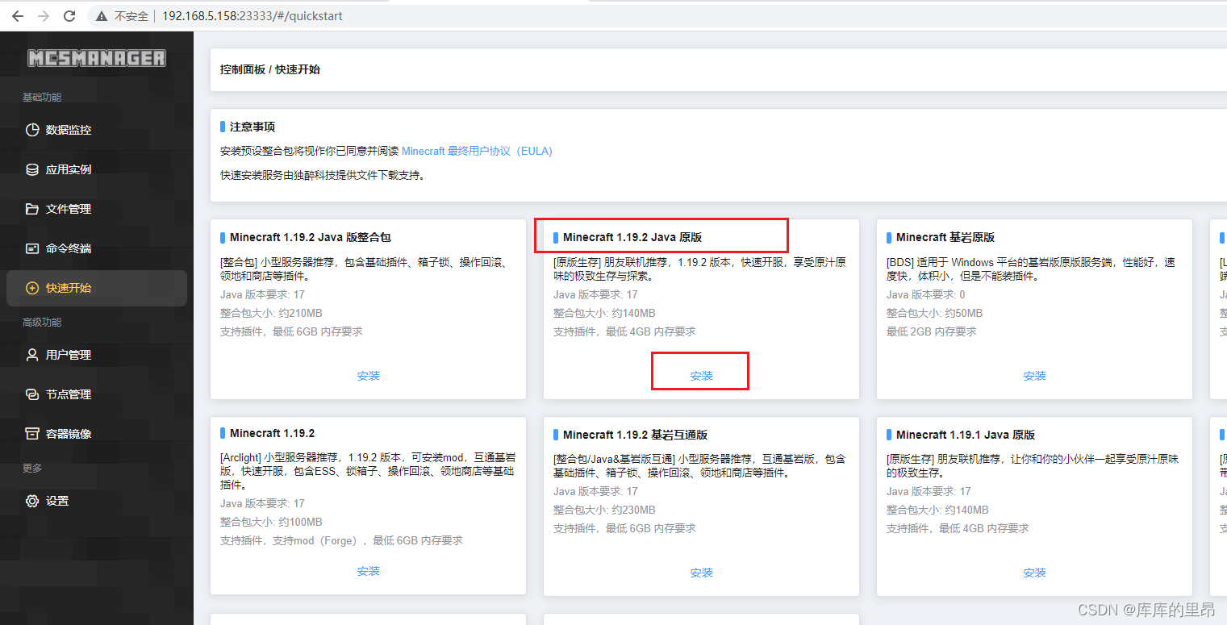Reload the page with refresh icon
Viewport: 1227px width, 625px height.
(x=69, y=16)
